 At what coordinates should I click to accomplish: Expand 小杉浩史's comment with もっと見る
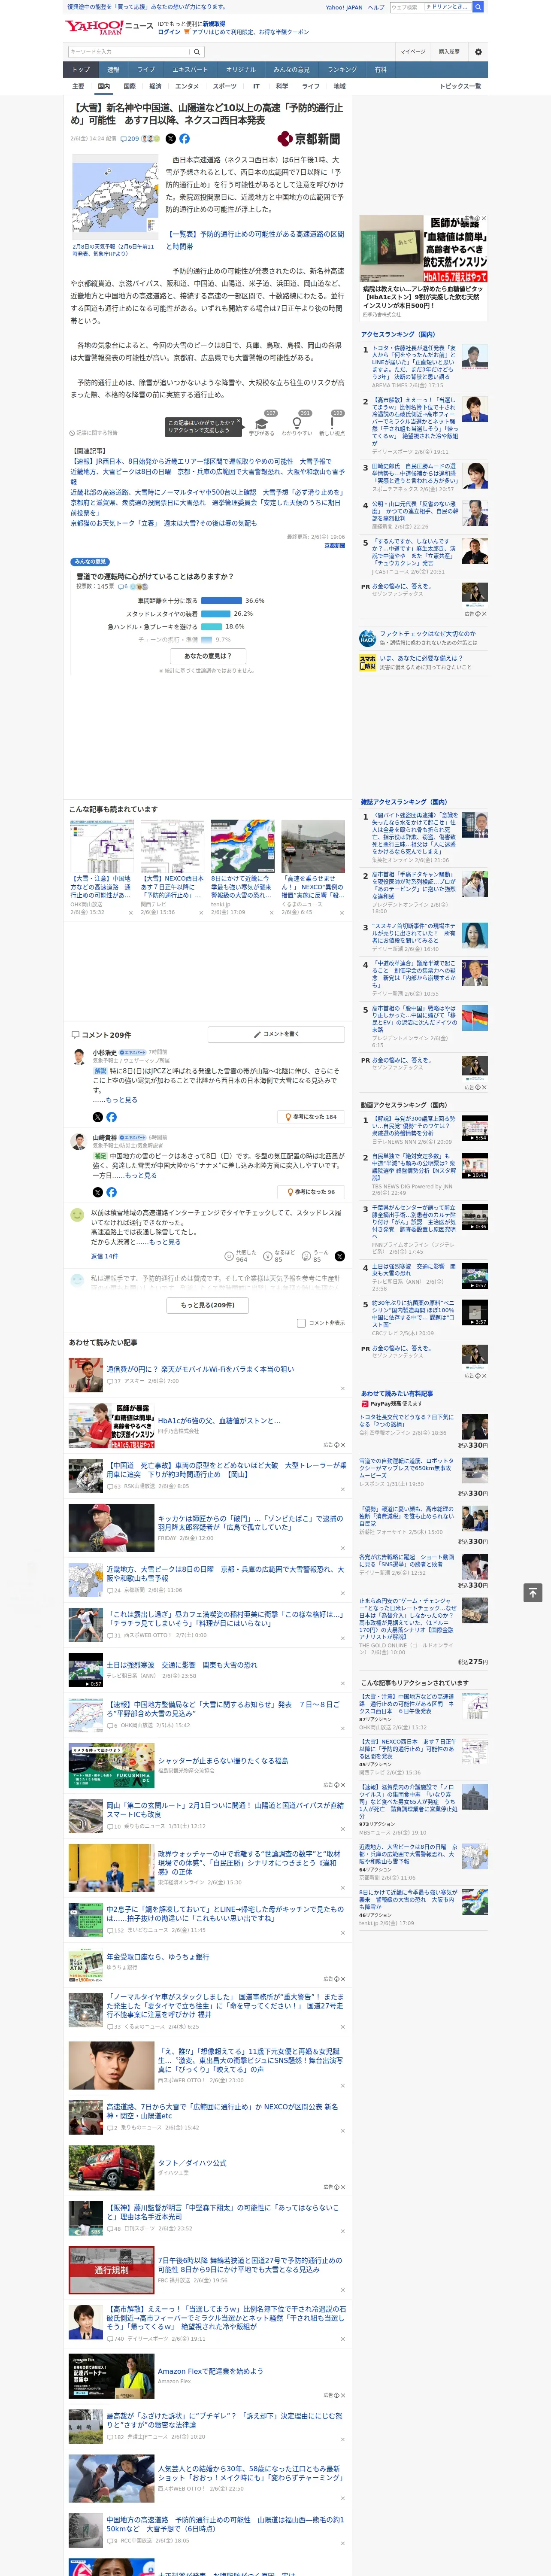[x=122, y=1099]
